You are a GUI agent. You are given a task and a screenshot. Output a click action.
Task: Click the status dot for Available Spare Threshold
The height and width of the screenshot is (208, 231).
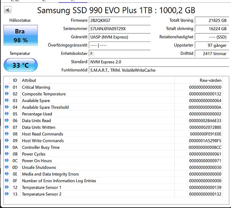click(x=7, y=107)
